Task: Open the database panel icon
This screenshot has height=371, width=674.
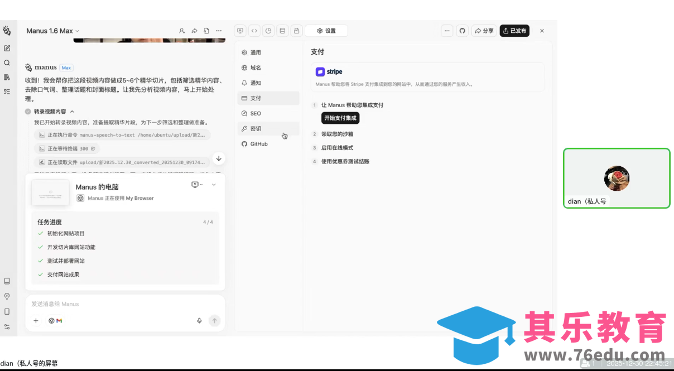Action: coord(282,31)
